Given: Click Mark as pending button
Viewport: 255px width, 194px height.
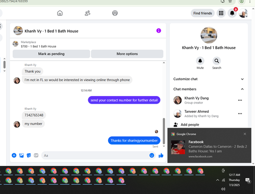Looking at the screenshot, I should coord(51,54).
